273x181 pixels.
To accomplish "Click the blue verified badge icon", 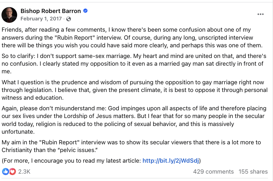I will 85,11.
